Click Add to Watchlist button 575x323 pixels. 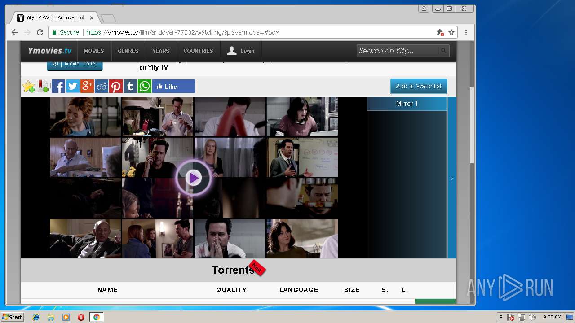tap(419, 86)
